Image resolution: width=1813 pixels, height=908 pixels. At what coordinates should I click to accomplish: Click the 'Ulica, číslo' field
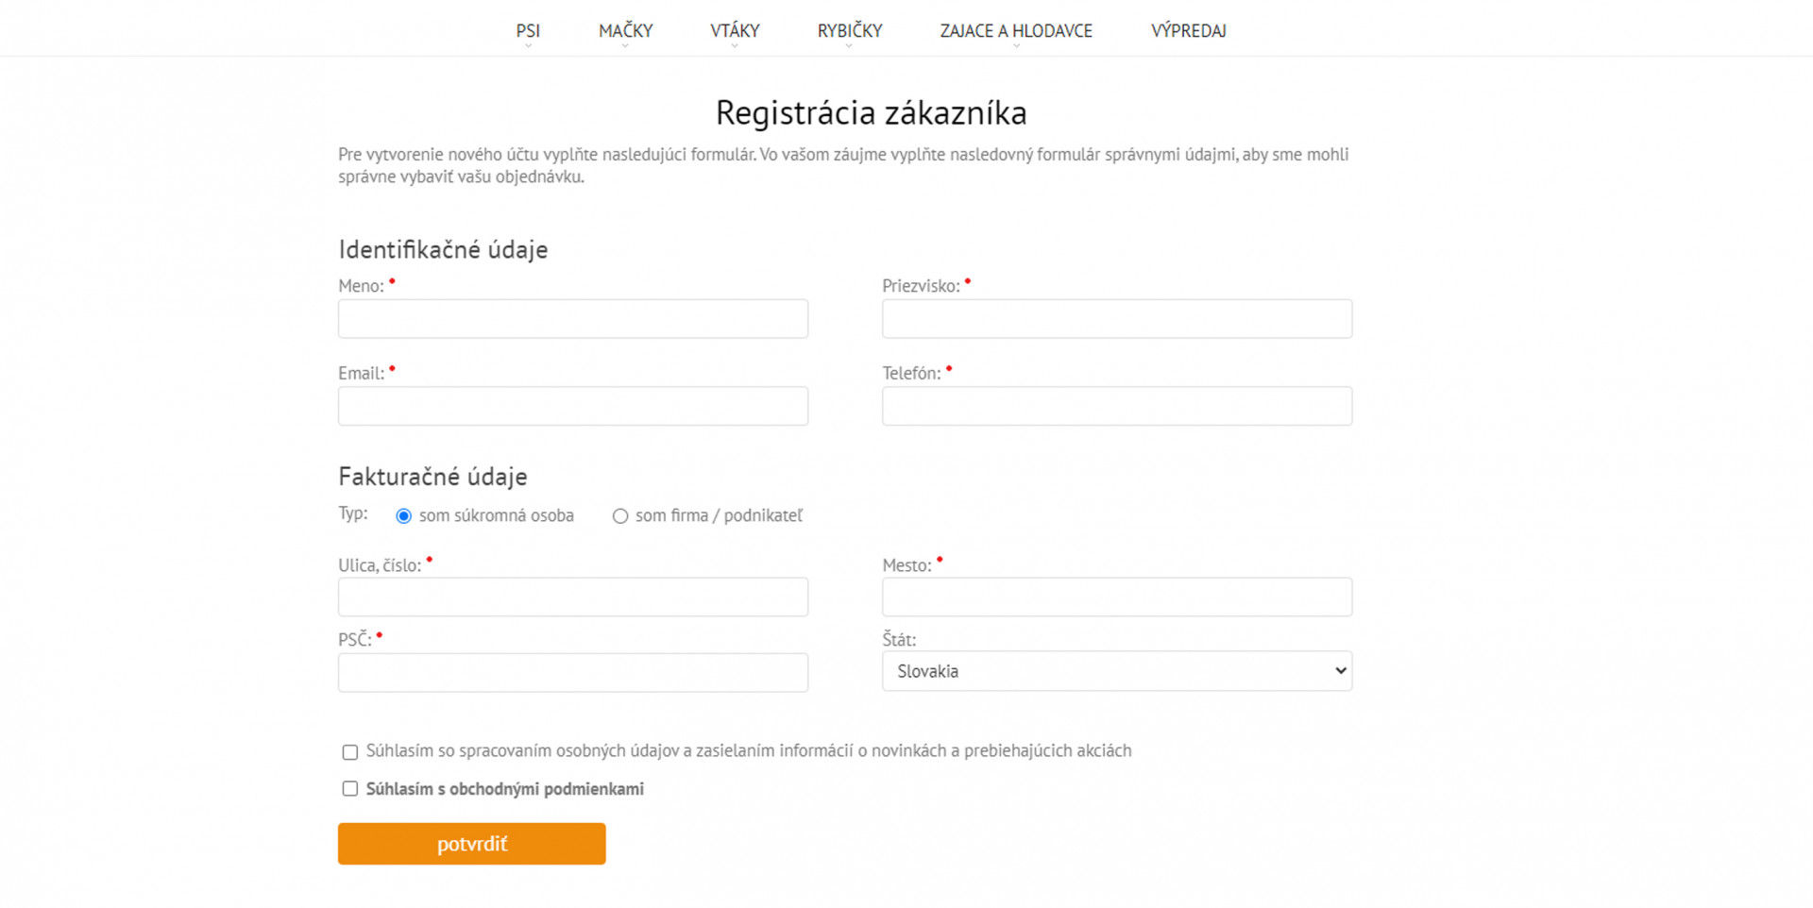pyautogui.click(x=573, y=597)
